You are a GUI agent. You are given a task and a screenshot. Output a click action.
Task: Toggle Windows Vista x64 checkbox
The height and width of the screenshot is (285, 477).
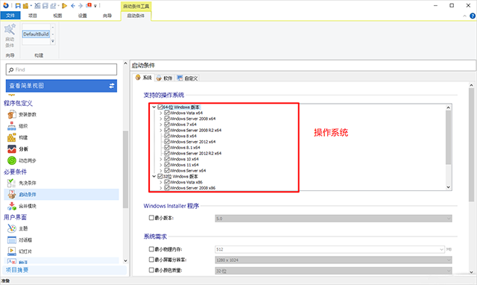(167, 113)
